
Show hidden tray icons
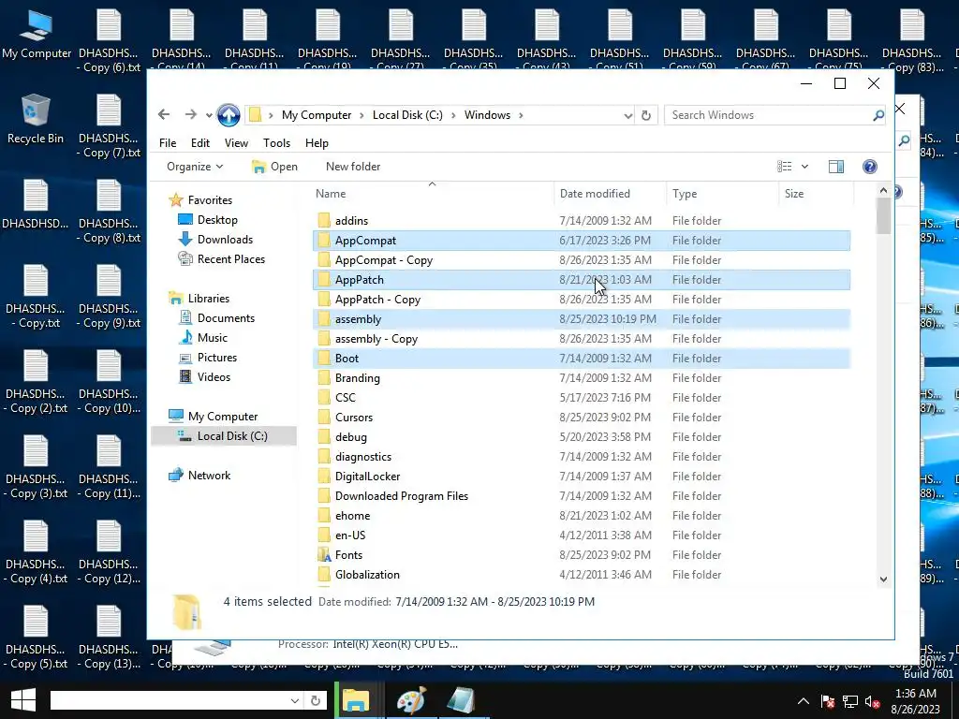coord(803,701)
